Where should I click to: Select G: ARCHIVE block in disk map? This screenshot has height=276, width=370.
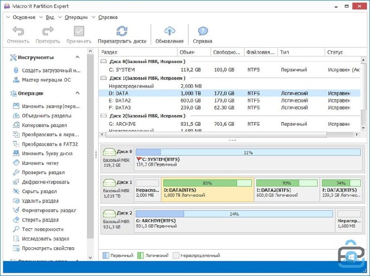click(x=234, y=220)
